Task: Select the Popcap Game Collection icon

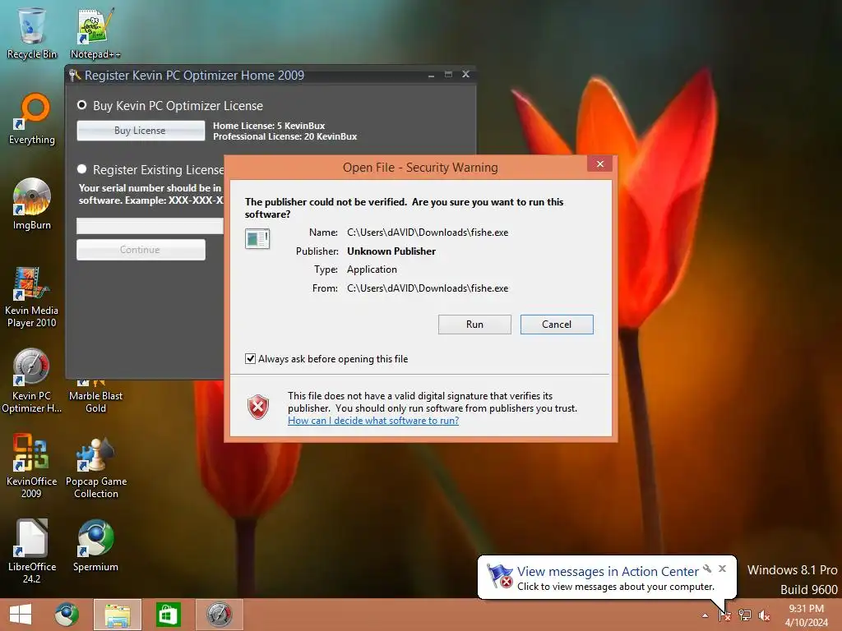Action: tap(95, 466)
